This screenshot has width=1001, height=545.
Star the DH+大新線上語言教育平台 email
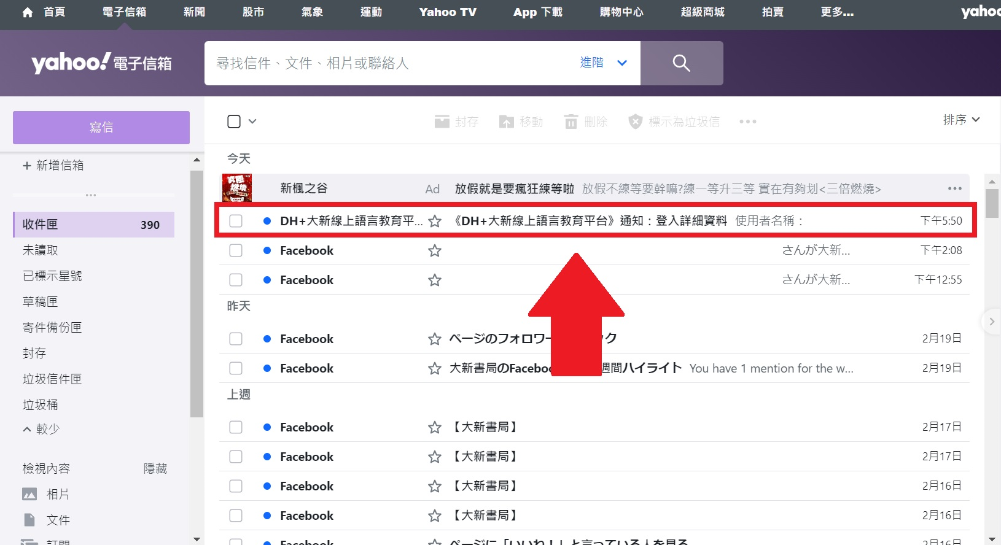(435, 221)
